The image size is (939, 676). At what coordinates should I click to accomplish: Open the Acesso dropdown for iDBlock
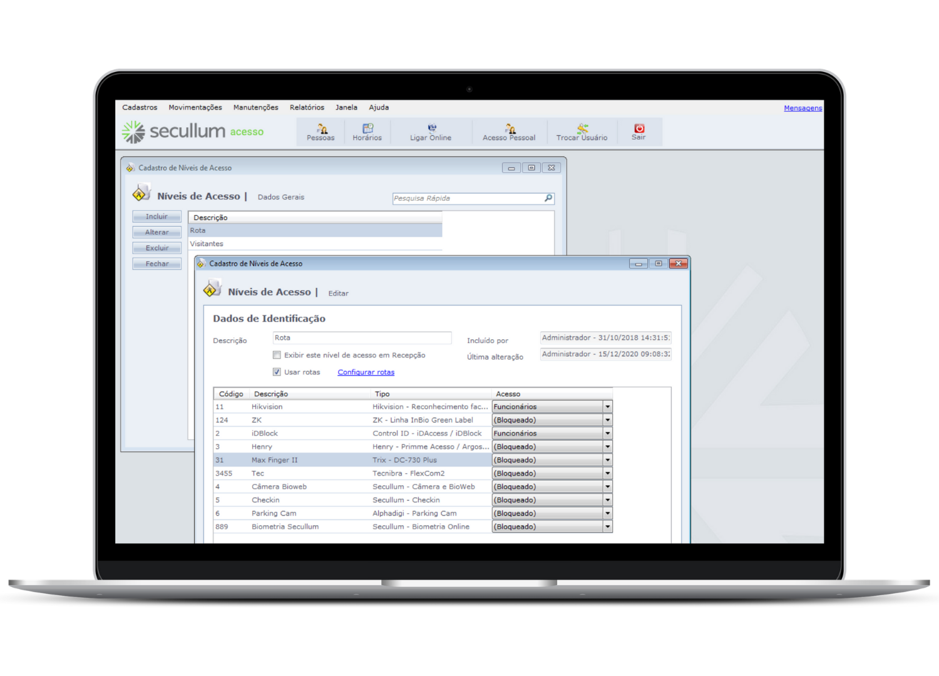pos(607,434)
